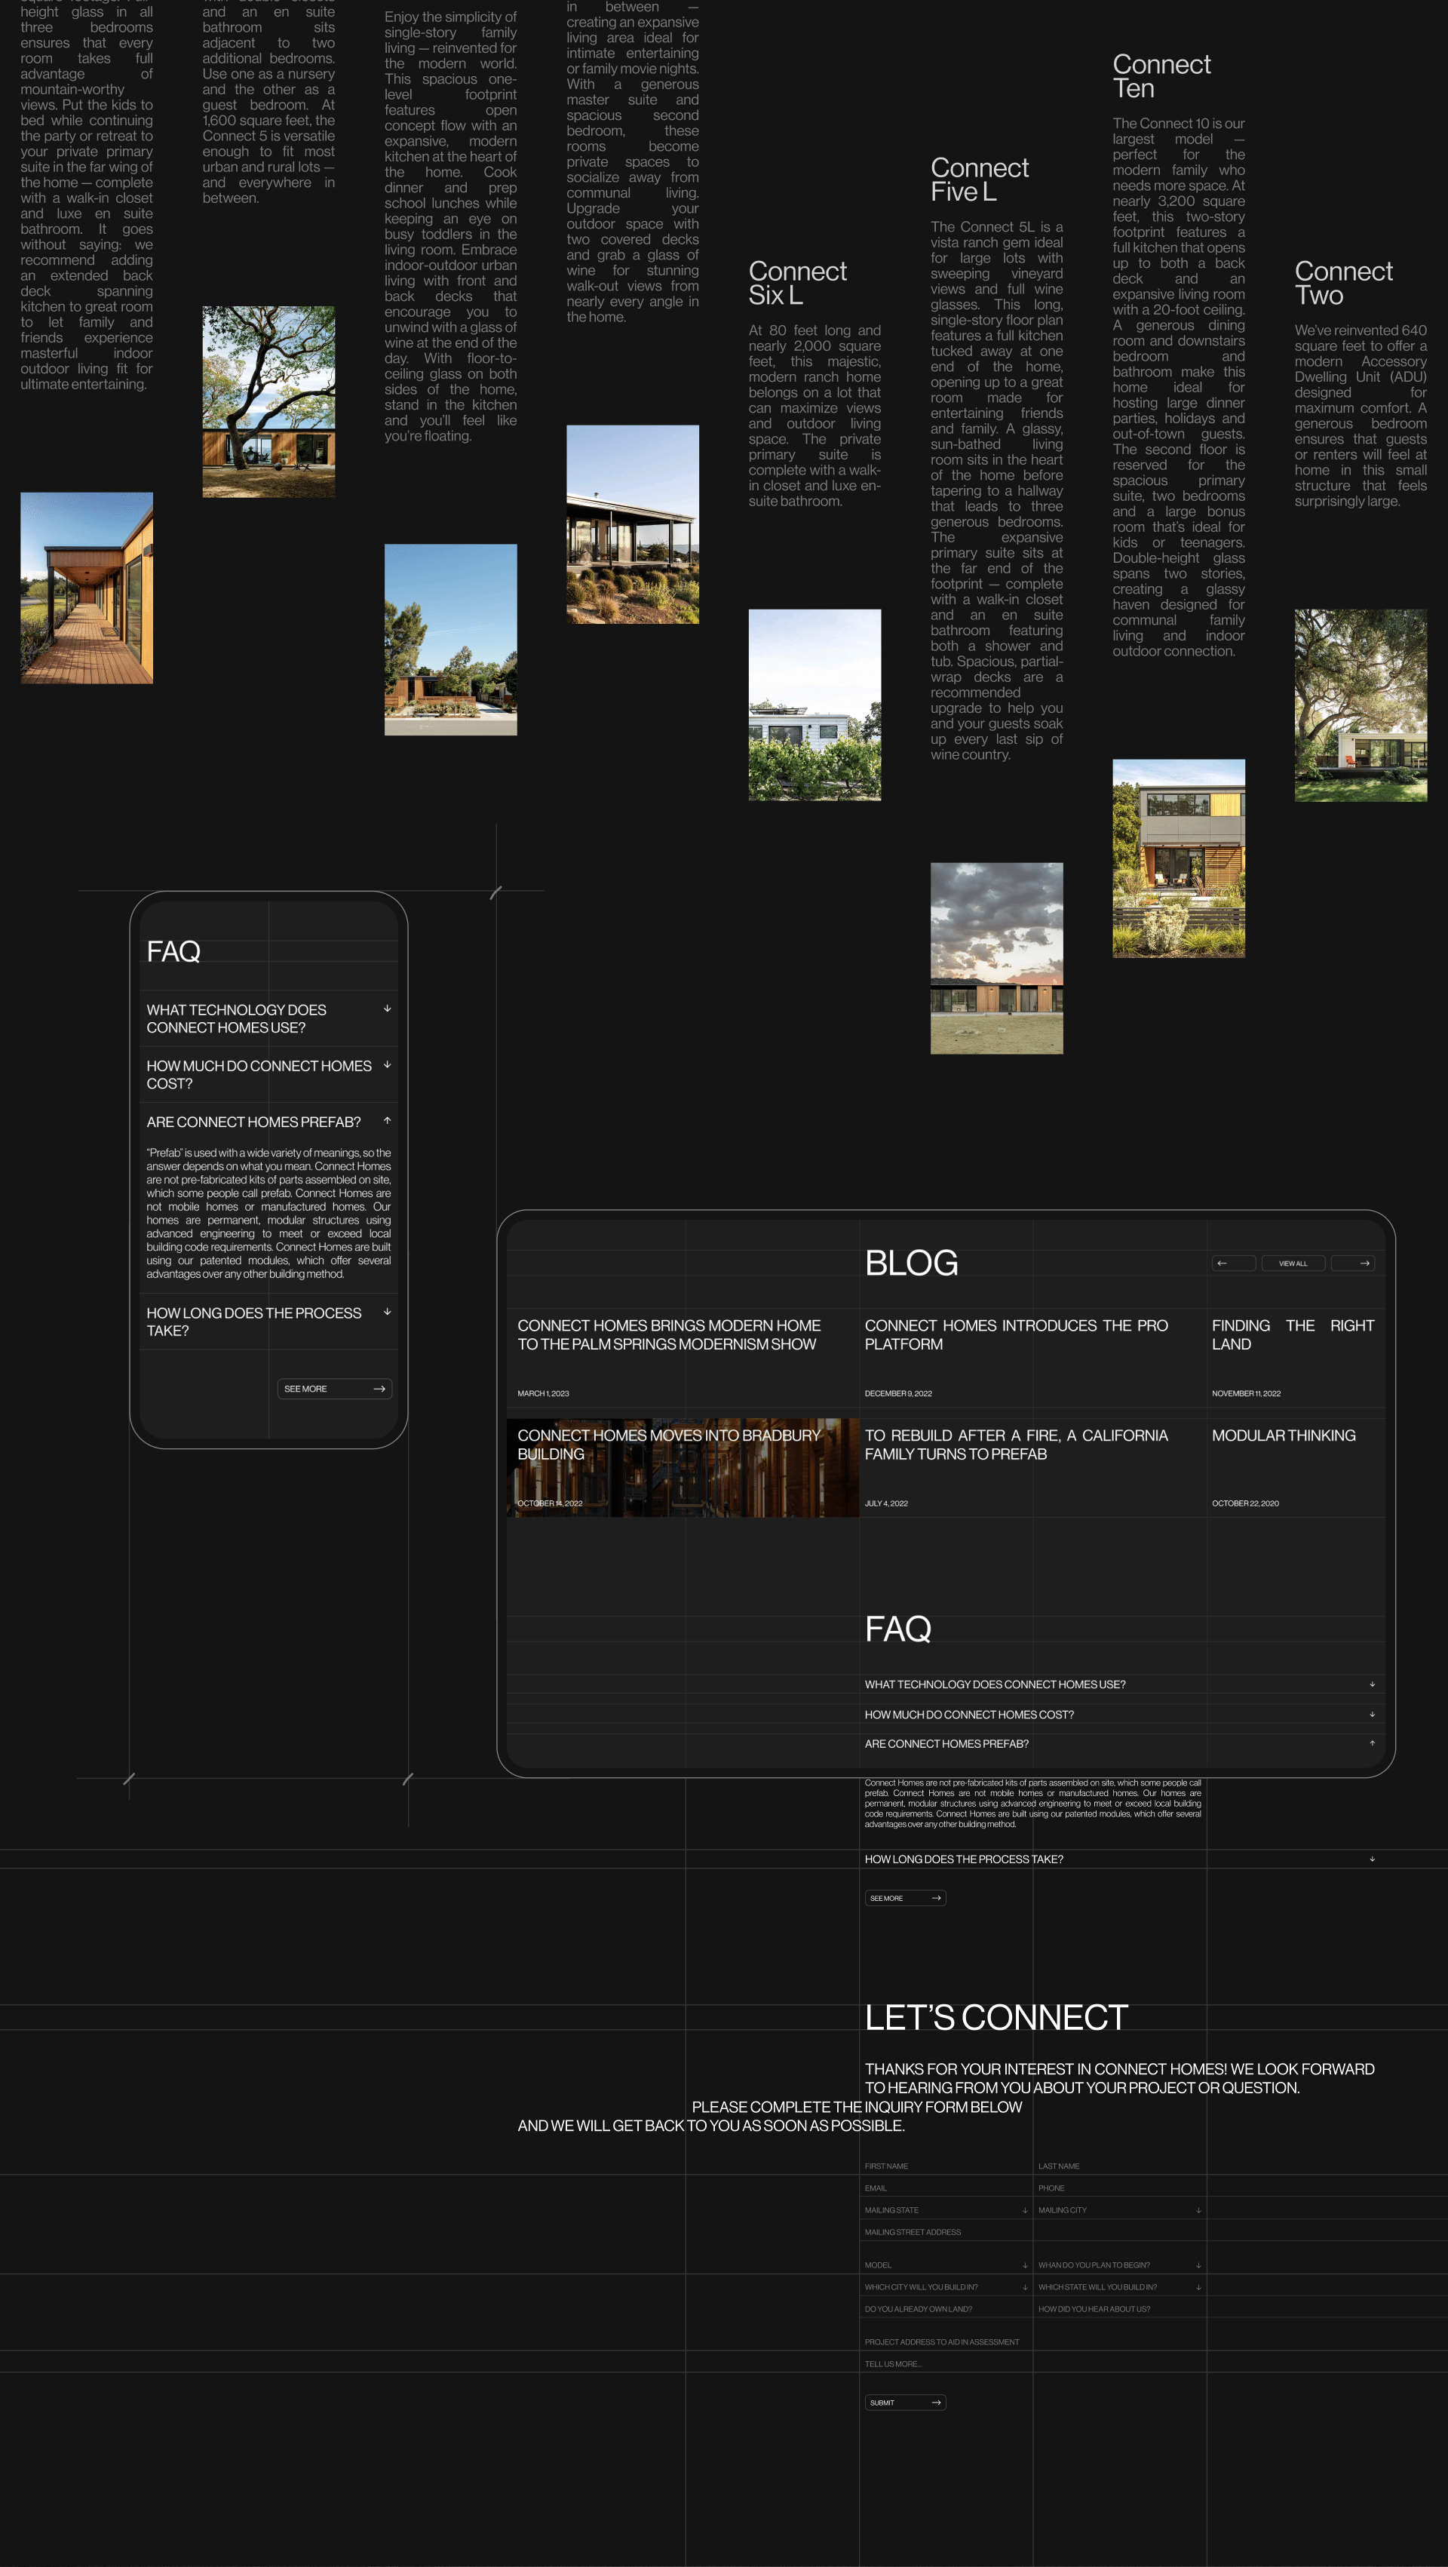The image size is (1448, 2567).
Task: Open 'Which state will you build in' dropdown
Action: 1118,2286
